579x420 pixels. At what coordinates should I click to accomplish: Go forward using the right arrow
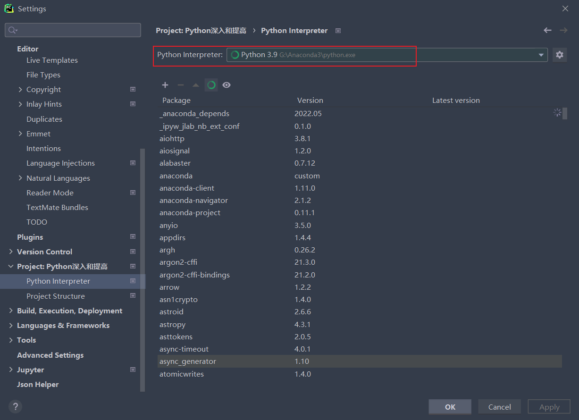pyautogui.click(x=563, y=30)
